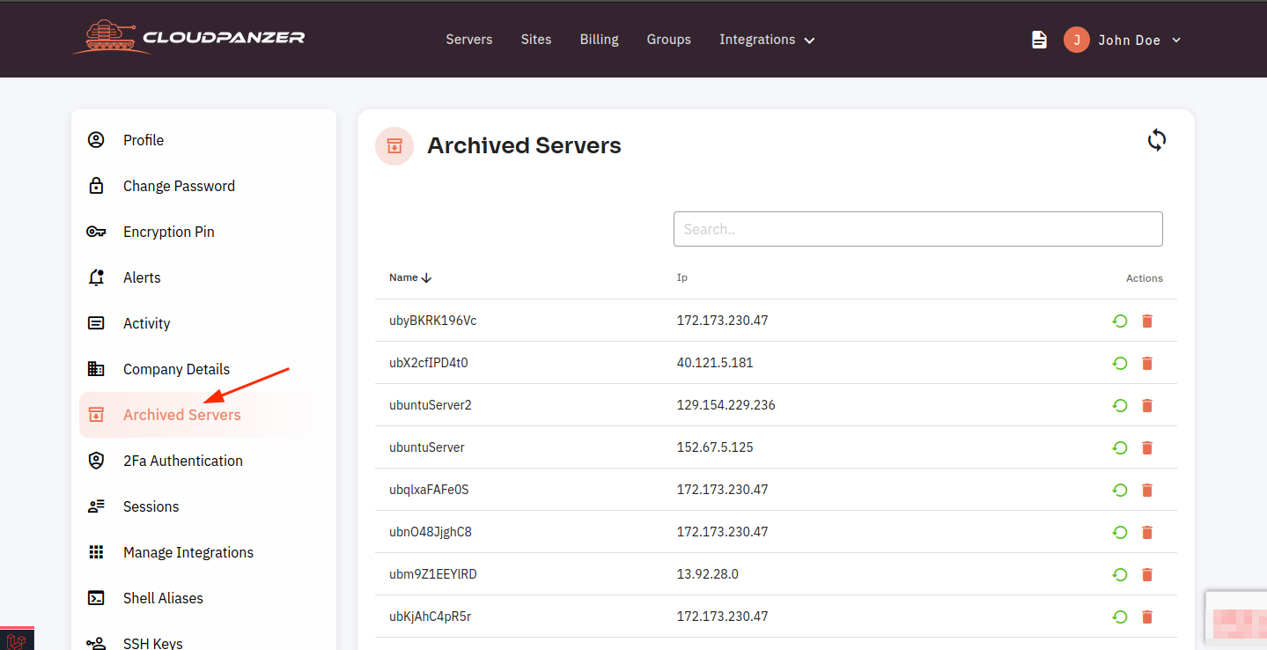Viewport: 1267px width, 650px height.
Task: Restore the ubuntuServer2 server
Action: [x=1120, y=405]
